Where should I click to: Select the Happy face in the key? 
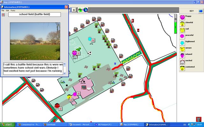point(182,17)
